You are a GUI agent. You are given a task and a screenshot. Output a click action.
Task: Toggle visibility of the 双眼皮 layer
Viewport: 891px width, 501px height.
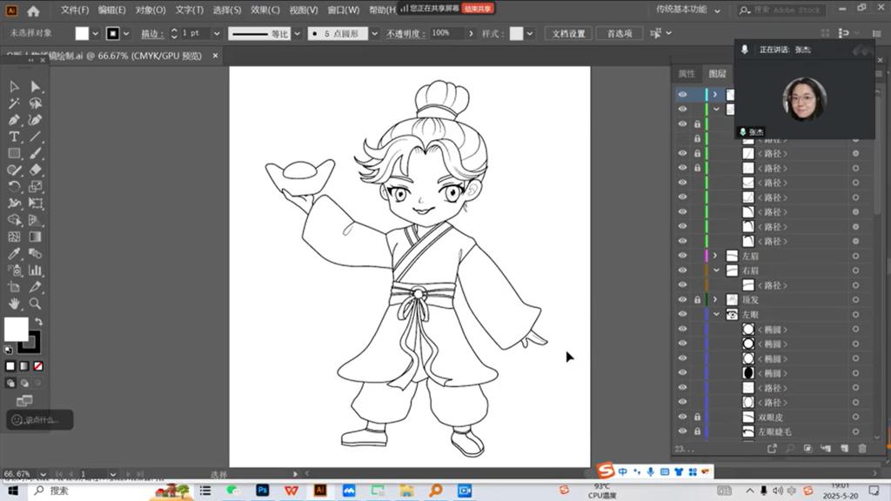click(682, 417)
